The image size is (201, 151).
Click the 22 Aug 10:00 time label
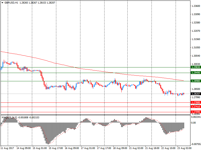click(x=168, y=148)
